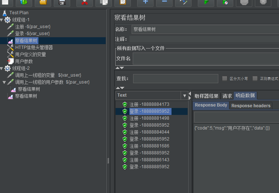Click the down split arrow below the 文件名 panel
Screen dimensions: 279x193
pos(122,68)
